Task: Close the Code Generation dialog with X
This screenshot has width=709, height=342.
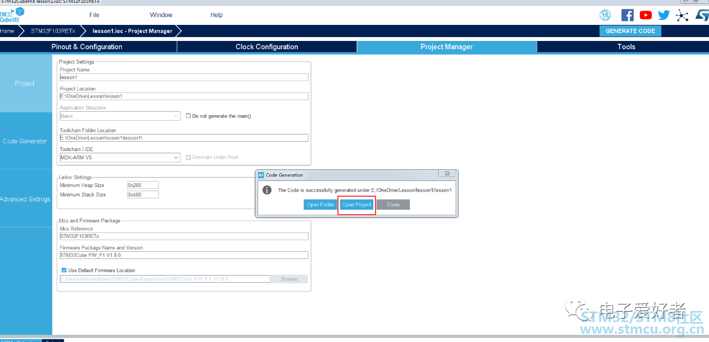Action: click(447, 174)
